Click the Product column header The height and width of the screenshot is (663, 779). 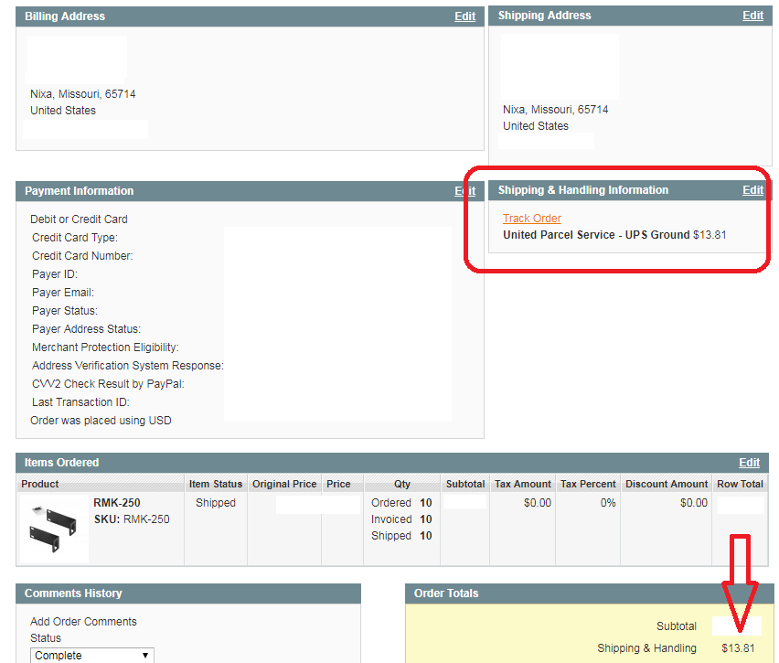click(x=40, y=484)
